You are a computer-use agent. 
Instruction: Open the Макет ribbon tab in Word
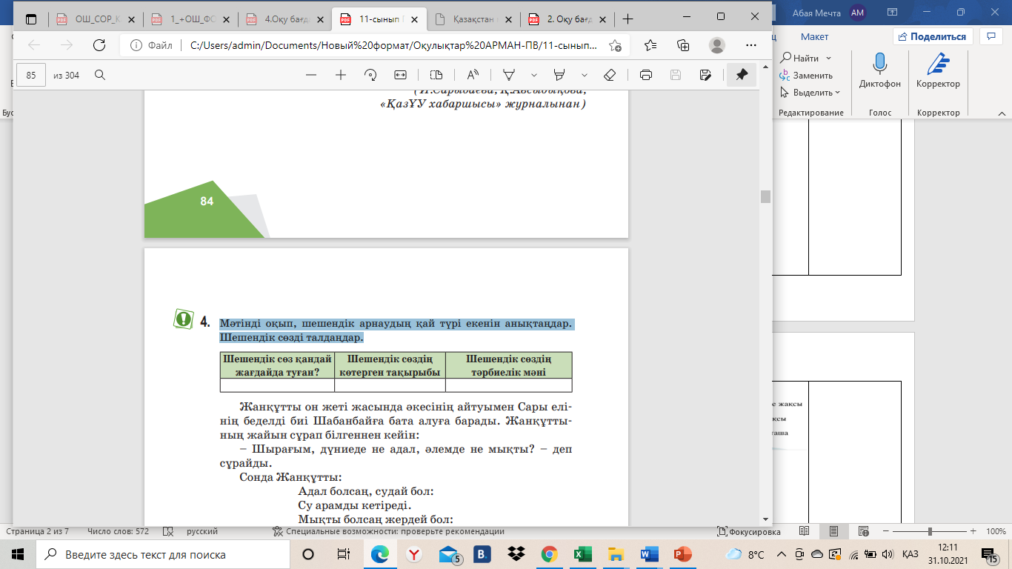tap(814, 36)
